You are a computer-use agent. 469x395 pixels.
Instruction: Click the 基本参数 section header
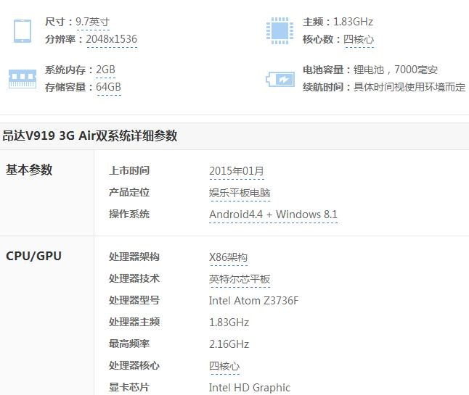(x=29, y=170)
